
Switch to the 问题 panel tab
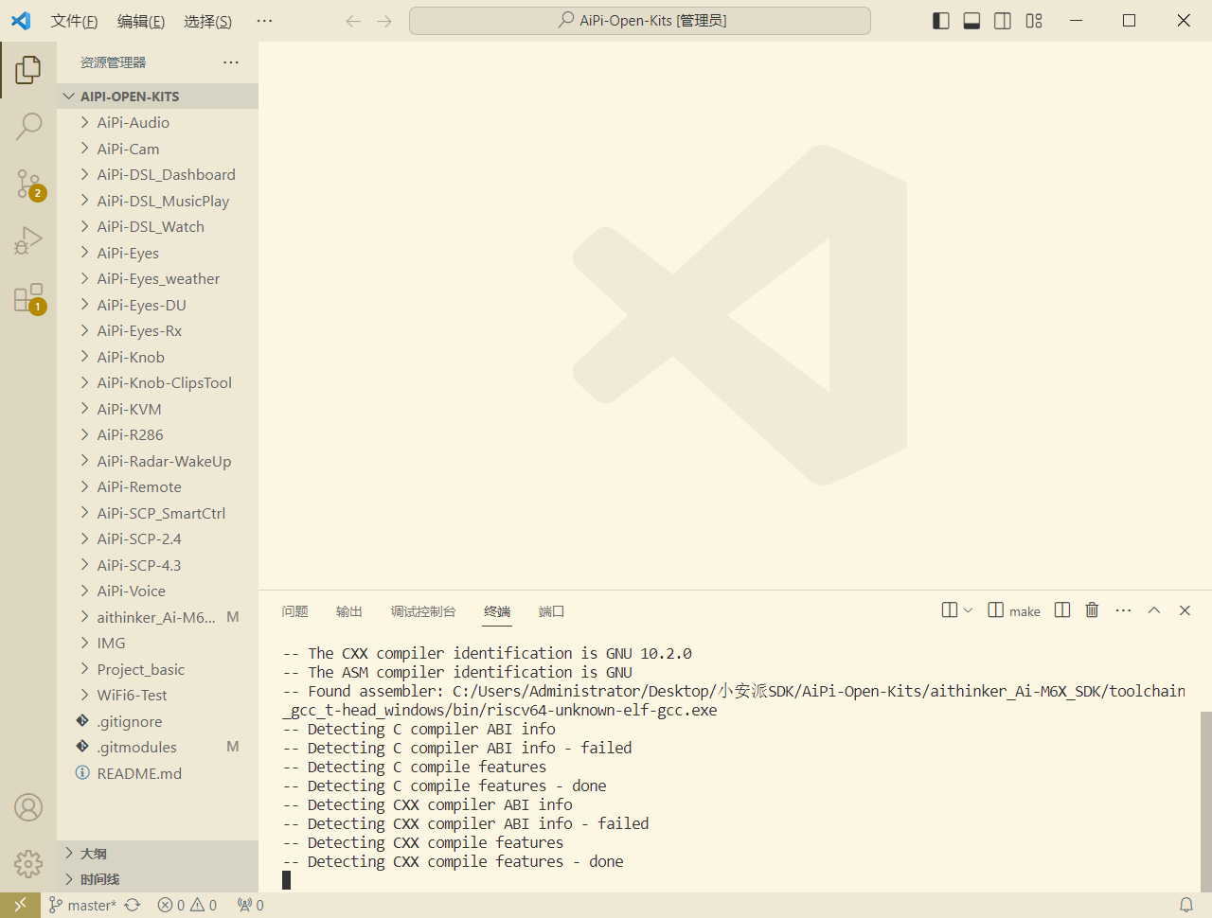tap(294, 611)
